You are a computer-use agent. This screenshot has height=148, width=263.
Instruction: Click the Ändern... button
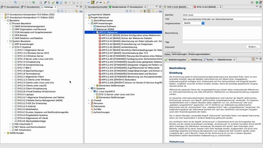[253, 47]
